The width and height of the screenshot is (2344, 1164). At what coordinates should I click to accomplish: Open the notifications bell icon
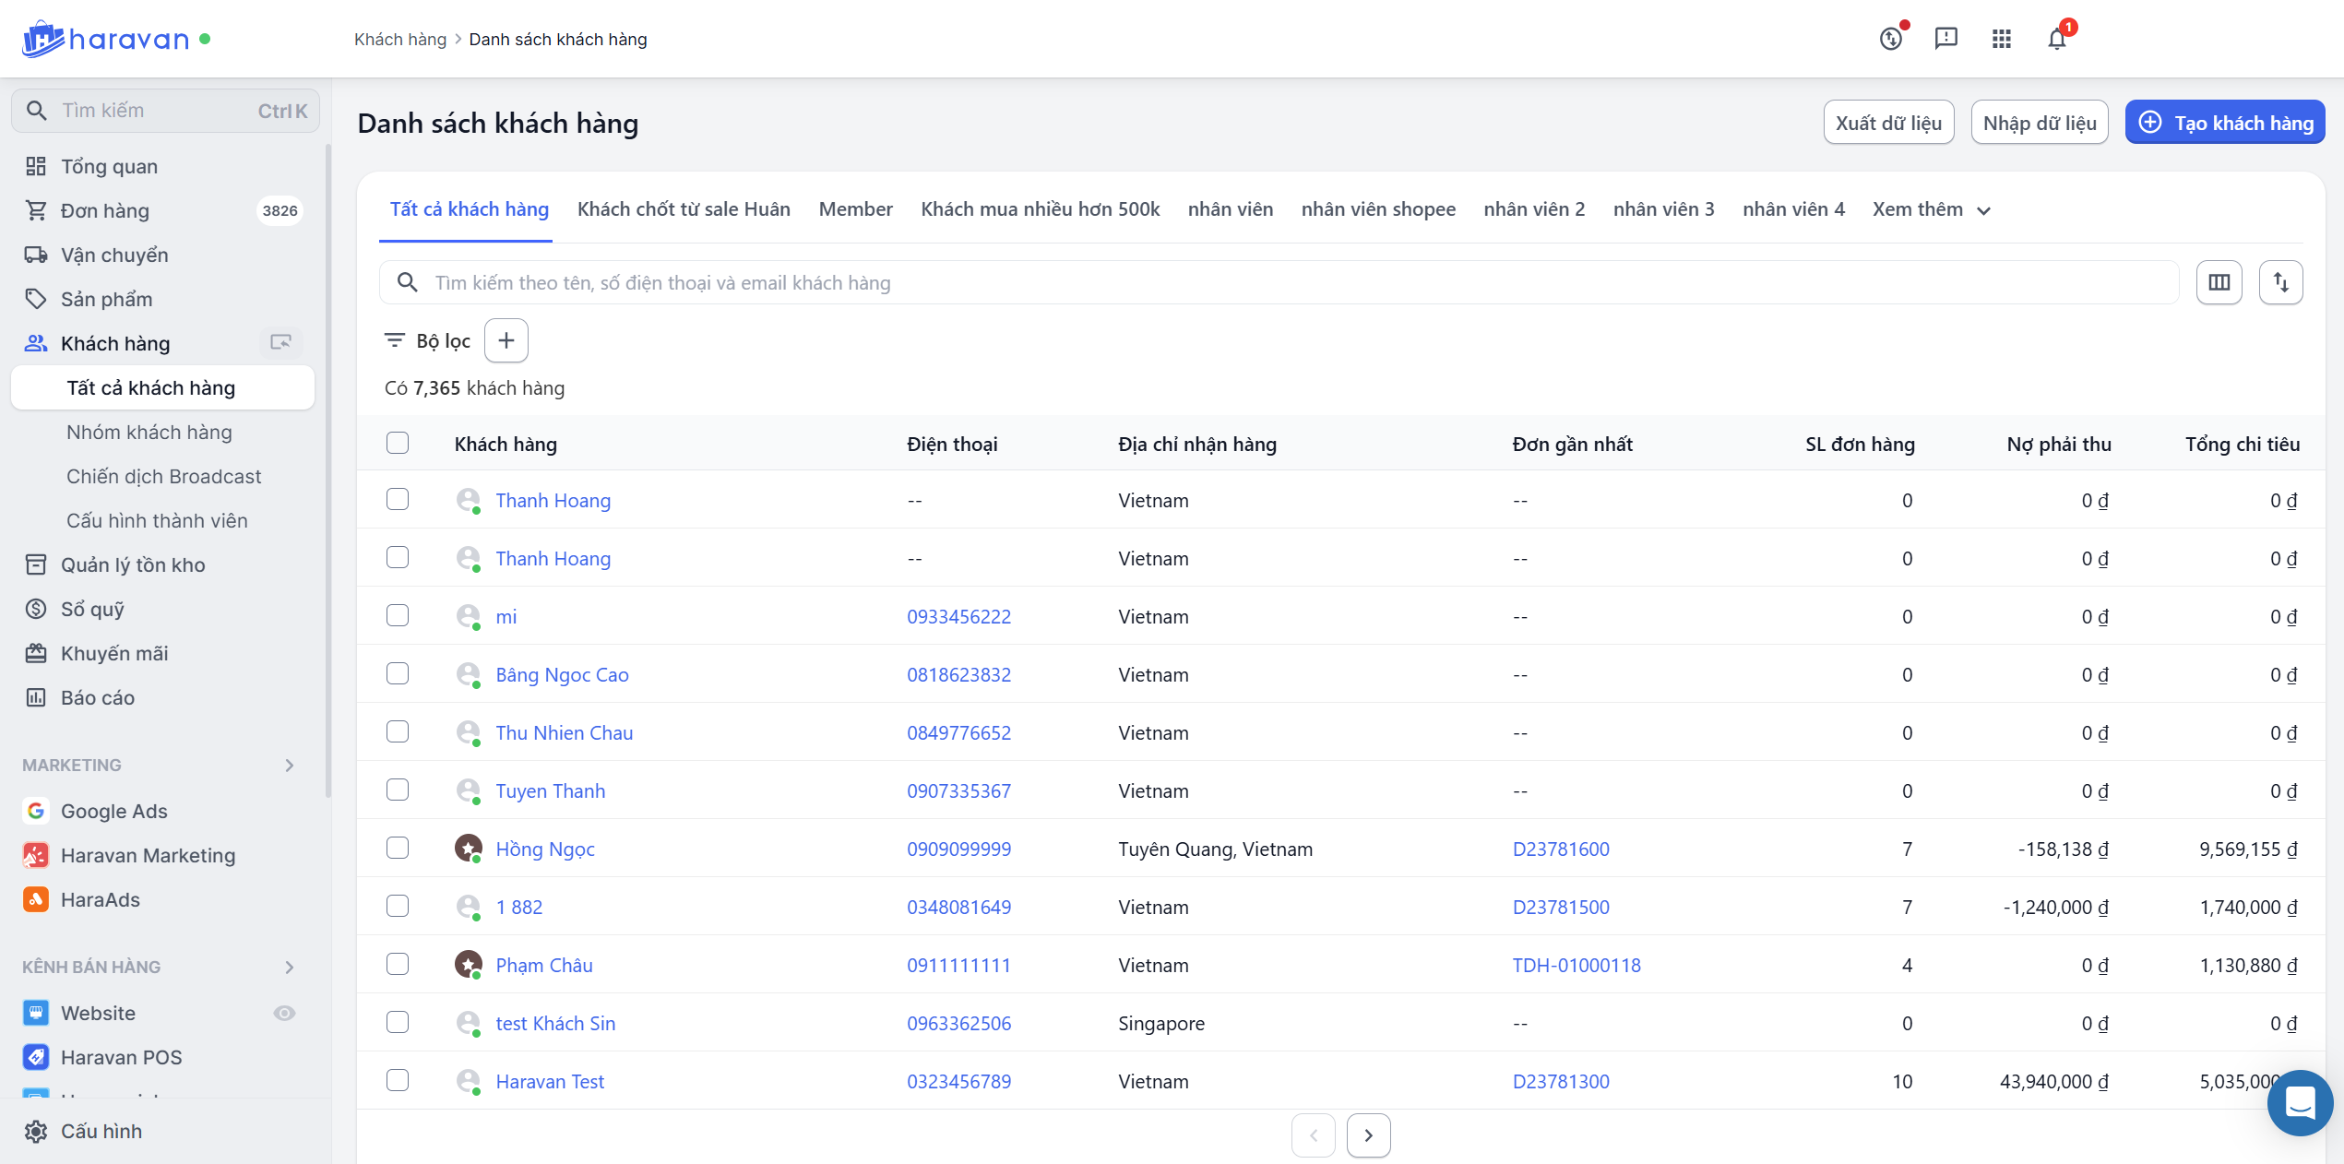point(2056,39)
